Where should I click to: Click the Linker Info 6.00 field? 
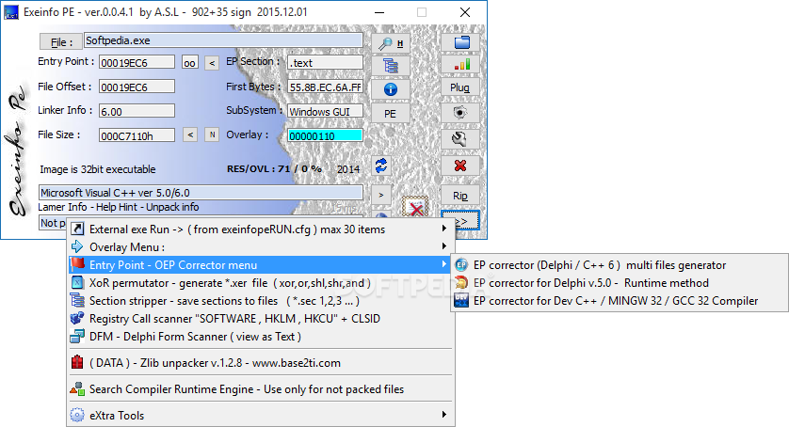click(137, 111)
